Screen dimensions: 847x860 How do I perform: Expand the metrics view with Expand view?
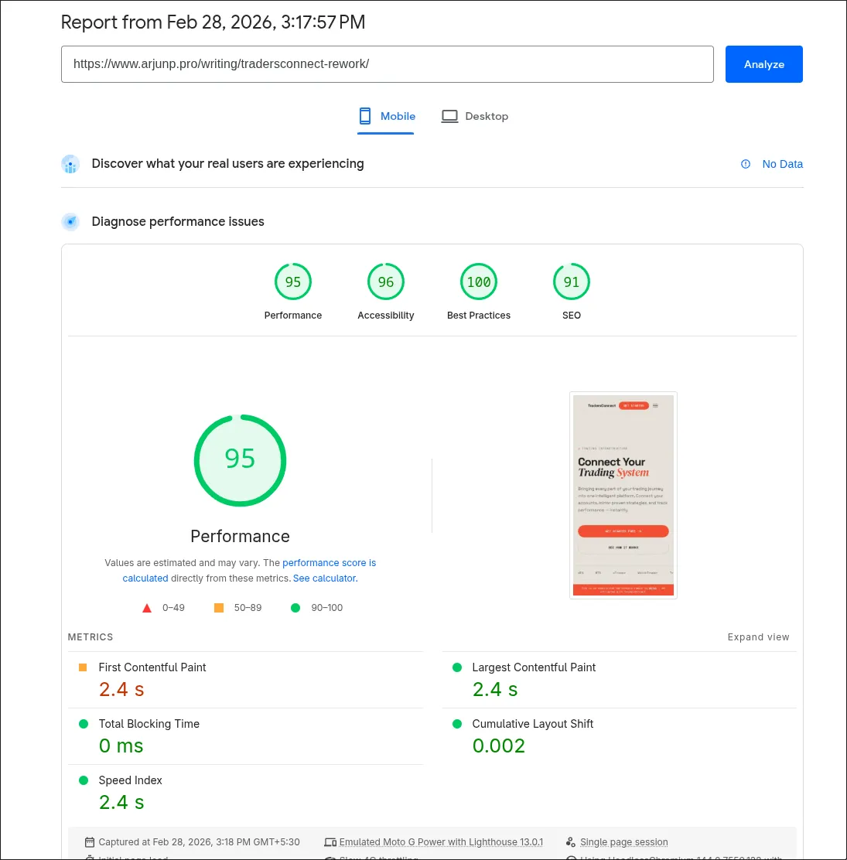(x=758, y=637)
